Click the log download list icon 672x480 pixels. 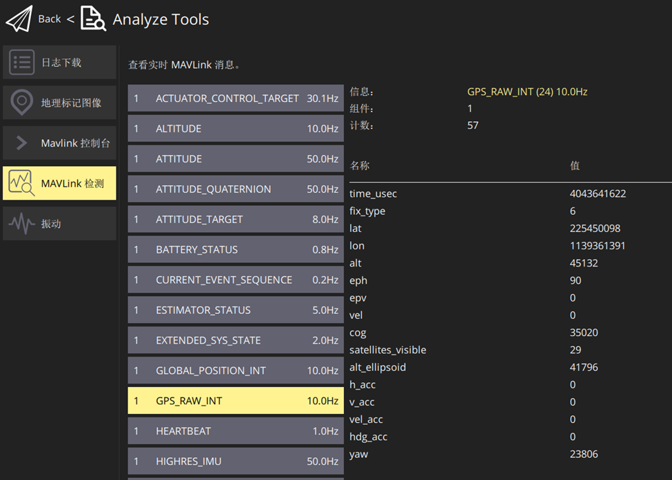pyautogui.click(x=22, y=63)
